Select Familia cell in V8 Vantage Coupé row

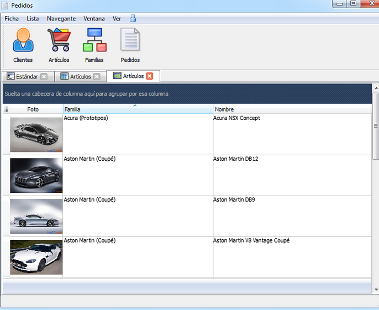tap(138, 257)
